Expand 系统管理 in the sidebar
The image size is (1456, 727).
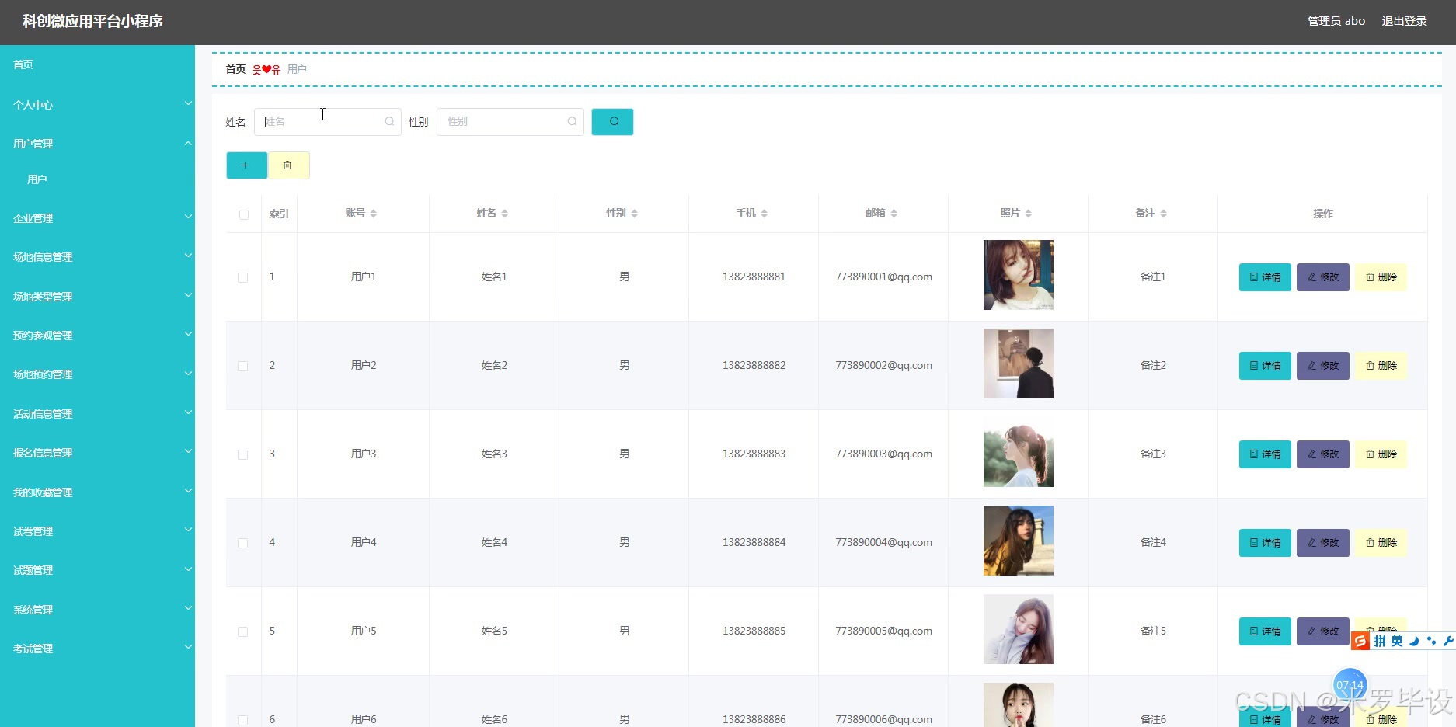pyautogui.click(x=97, y=610)
